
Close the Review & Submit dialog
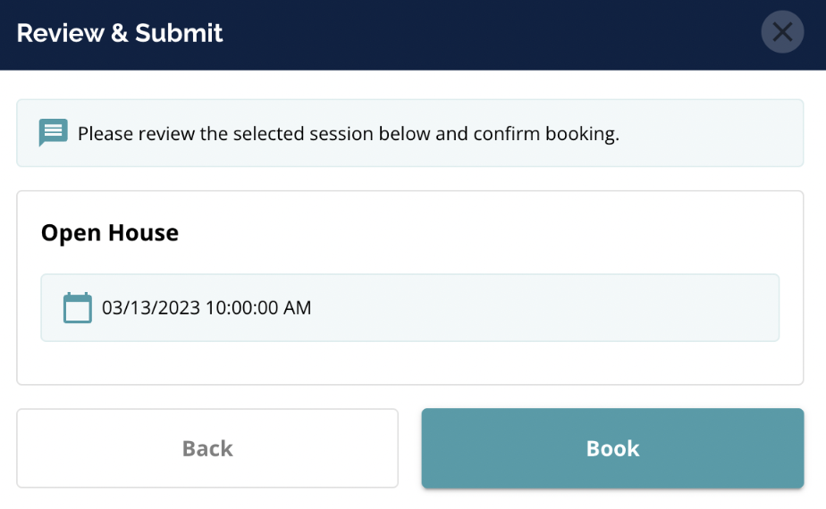(x=782, y=33)
